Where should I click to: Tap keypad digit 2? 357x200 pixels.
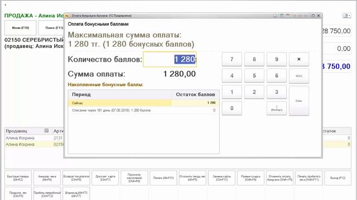click(254, 92)
